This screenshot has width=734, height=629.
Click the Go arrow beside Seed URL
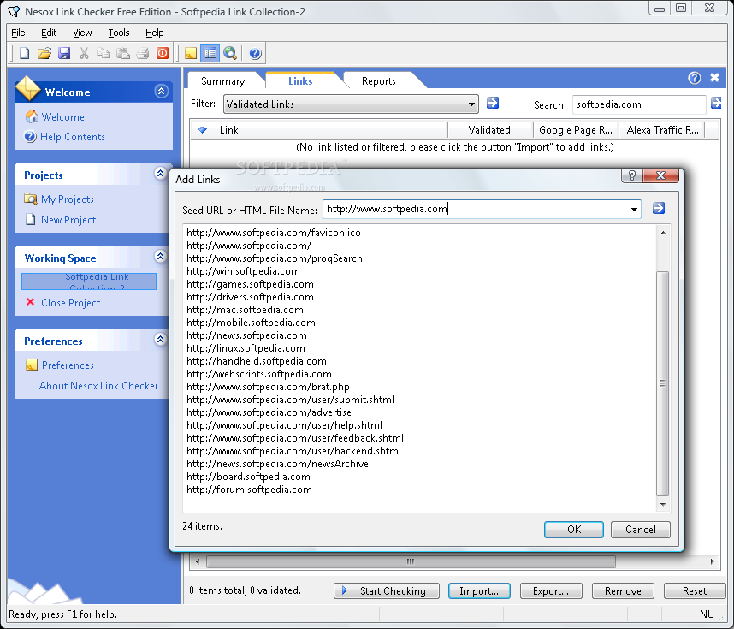point(659,208)
